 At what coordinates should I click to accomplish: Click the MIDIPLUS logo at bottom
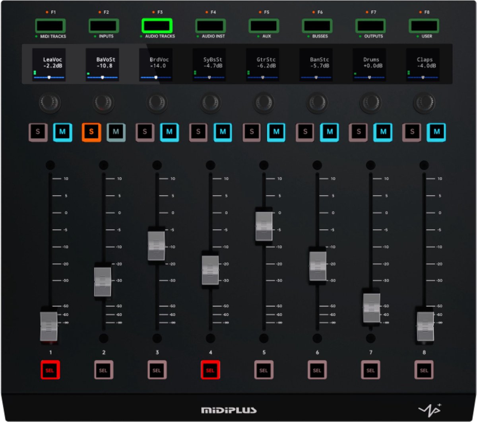(229, 410)
